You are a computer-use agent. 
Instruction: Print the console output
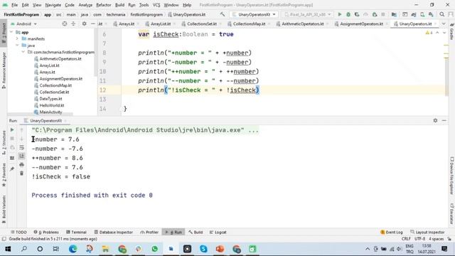(22, 165)
